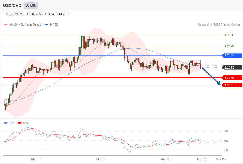Viewport: 243px width, 164px height.
Task: Click the Research © 2022 Trading Central credit
Action: pyautogui.click(x=219, y=24)
